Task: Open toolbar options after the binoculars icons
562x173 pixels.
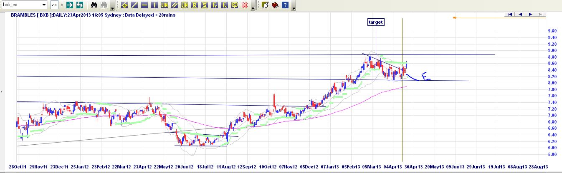Action: coord(113,6)
